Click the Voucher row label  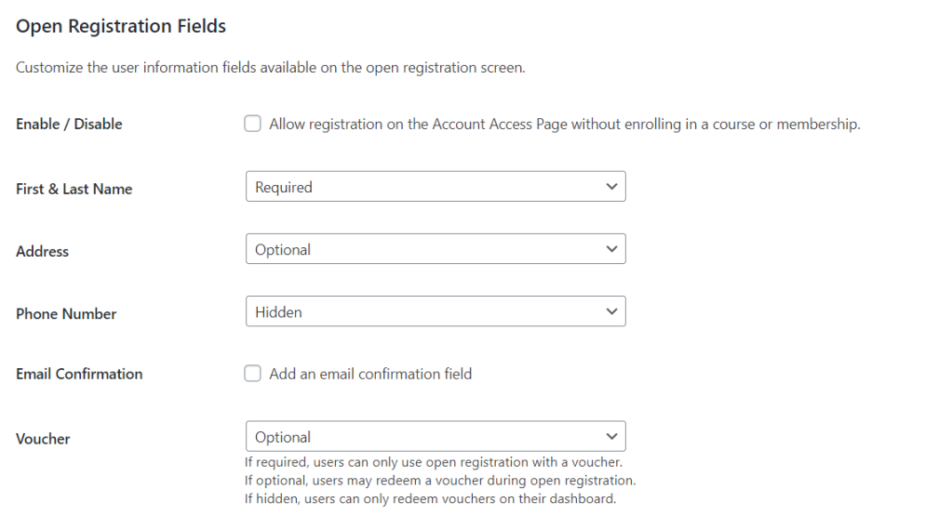pyautogui.click(x=43, y=439)
